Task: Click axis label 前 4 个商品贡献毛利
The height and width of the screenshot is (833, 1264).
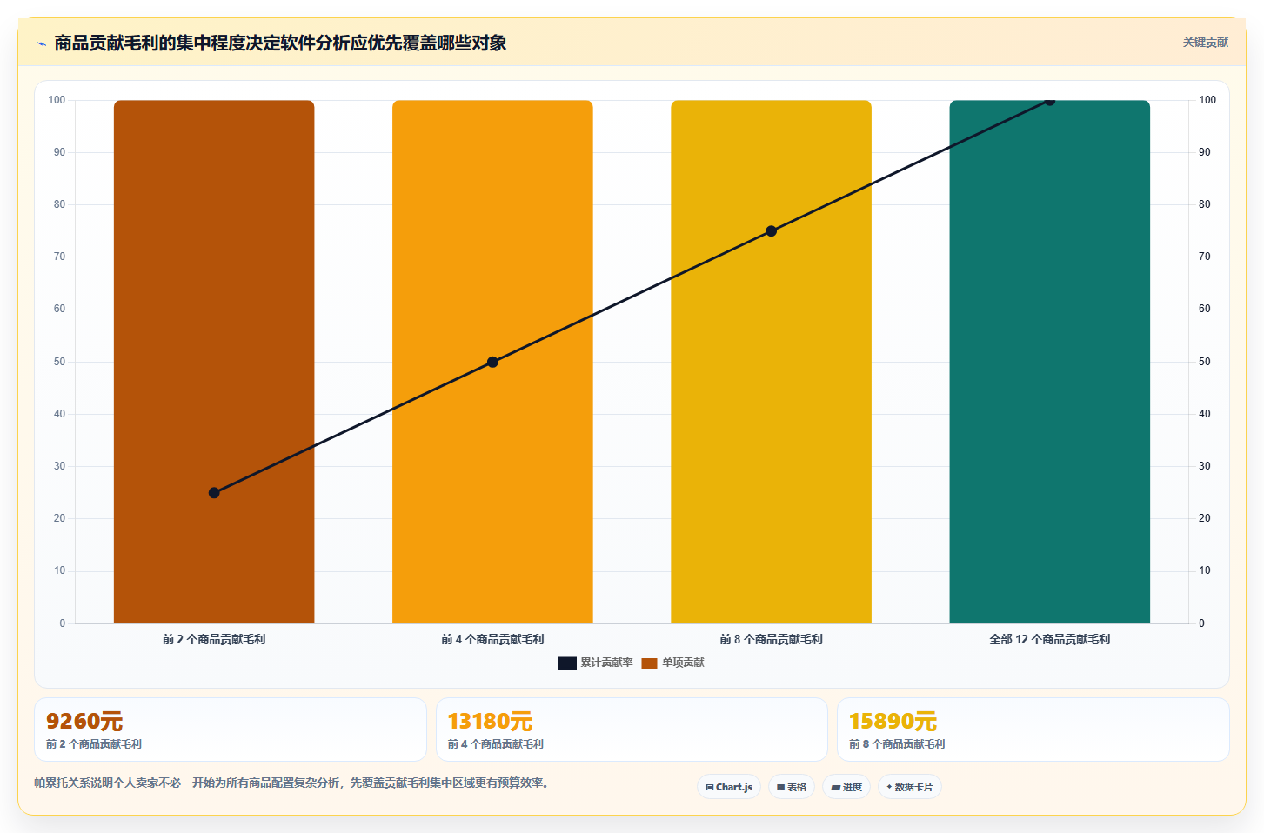Action: point(492,639)
